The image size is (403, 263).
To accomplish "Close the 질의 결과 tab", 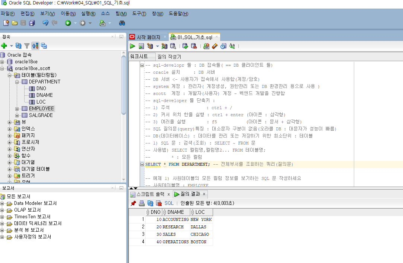I will point(204,194).
